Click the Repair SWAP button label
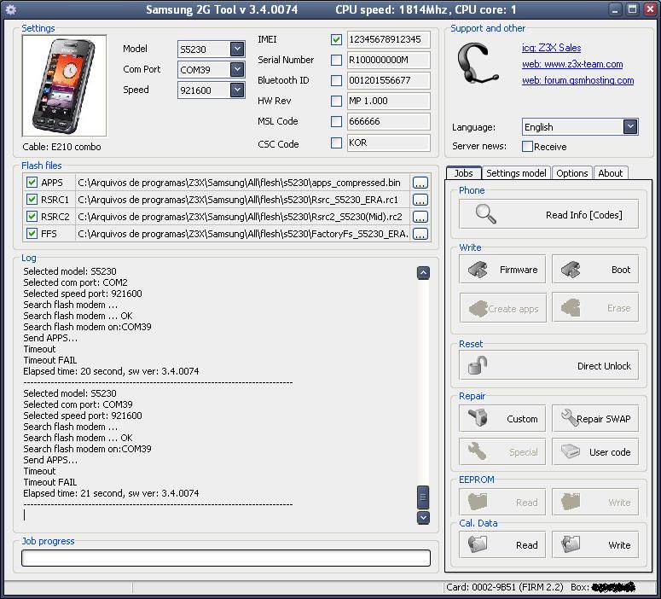661x599 pixels. click(603, 419)
